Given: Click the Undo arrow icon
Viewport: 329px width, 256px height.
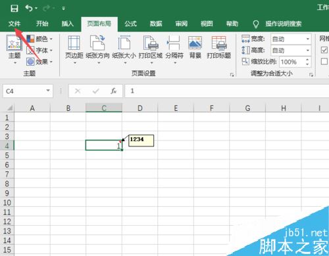Looking at the screenshot, I should 29,8.
